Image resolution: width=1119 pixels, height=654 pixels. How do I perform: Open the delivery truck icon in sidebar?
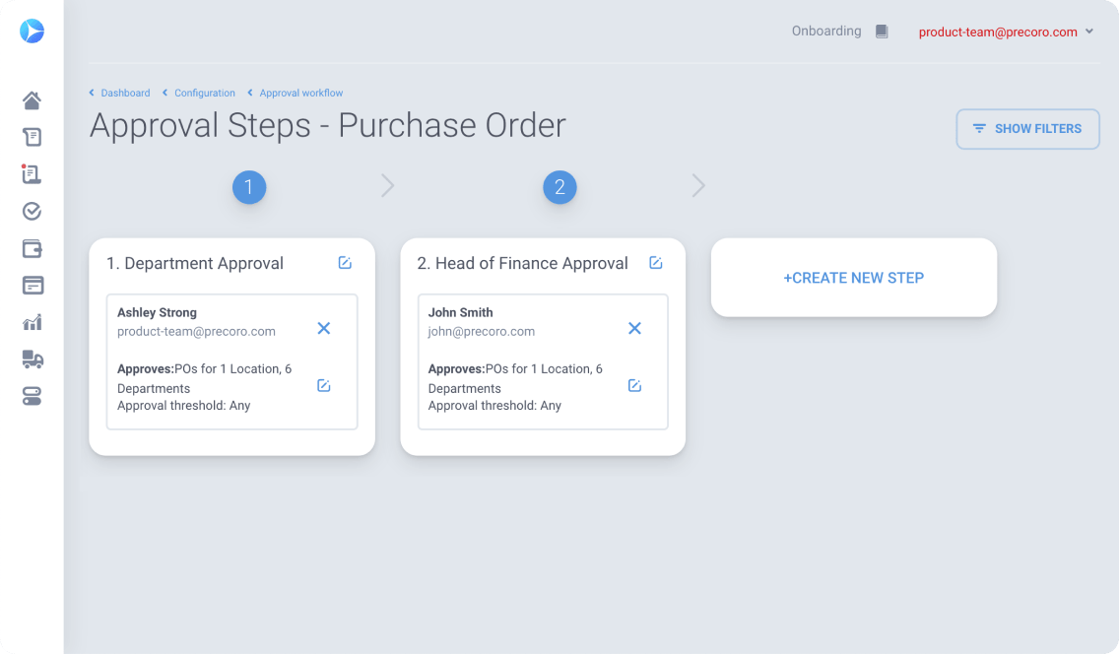pos(33,360)
